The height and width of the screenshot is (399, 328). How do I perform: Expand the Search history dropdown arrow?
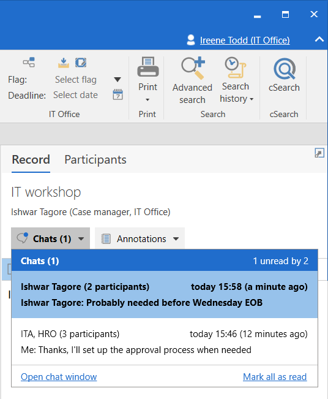(252, 99)
